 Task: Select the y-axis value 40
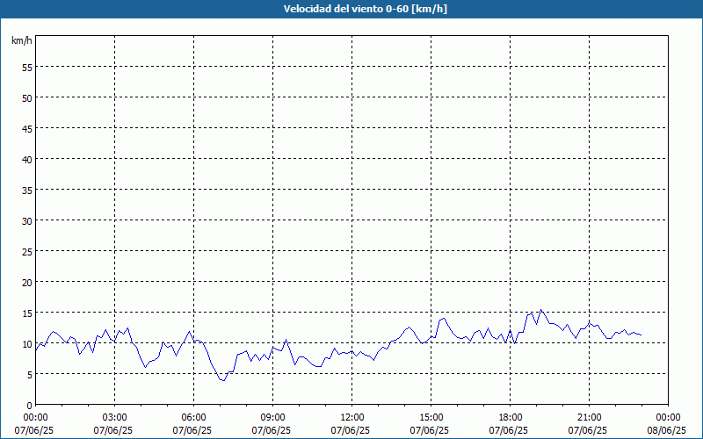point(27,159)
